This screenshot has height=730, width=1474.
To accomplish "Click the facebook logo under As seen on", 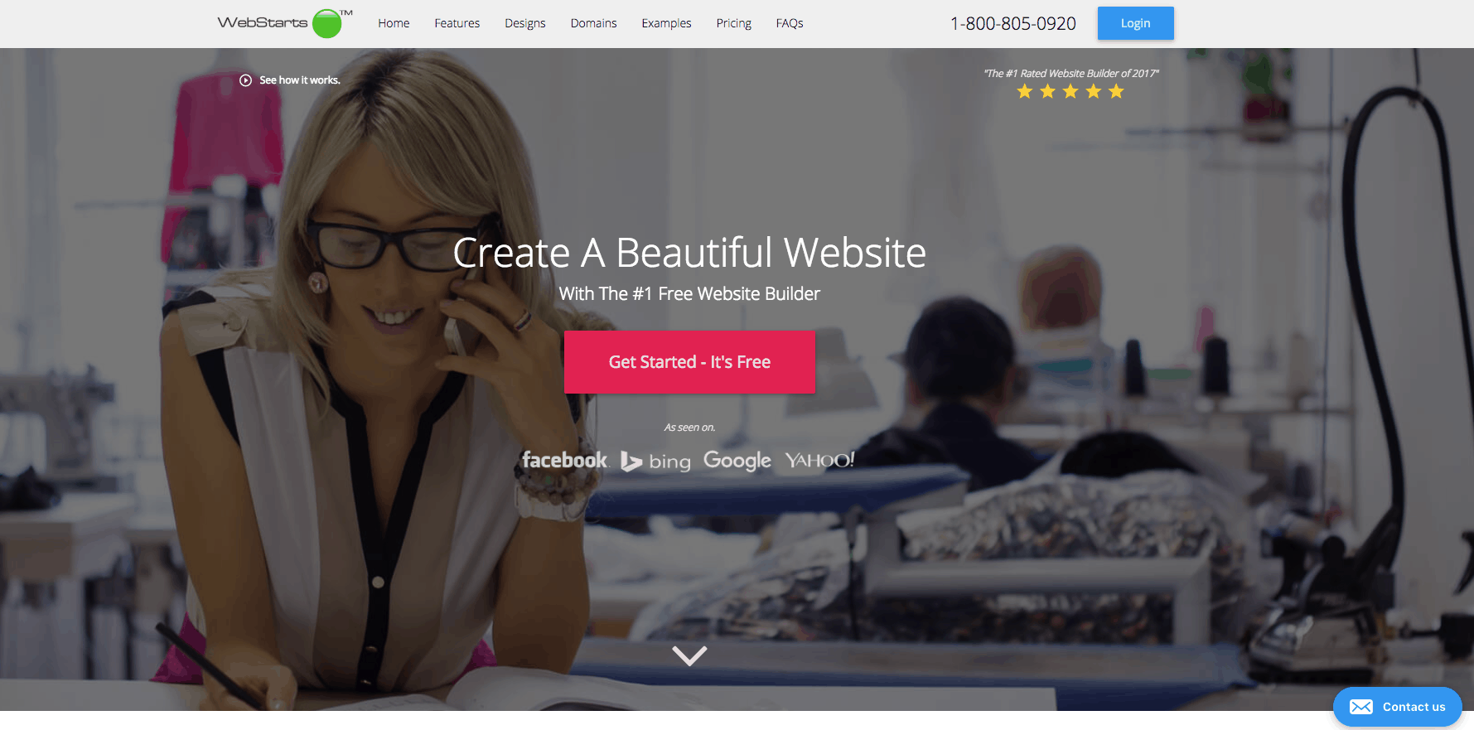I will 564,460.
